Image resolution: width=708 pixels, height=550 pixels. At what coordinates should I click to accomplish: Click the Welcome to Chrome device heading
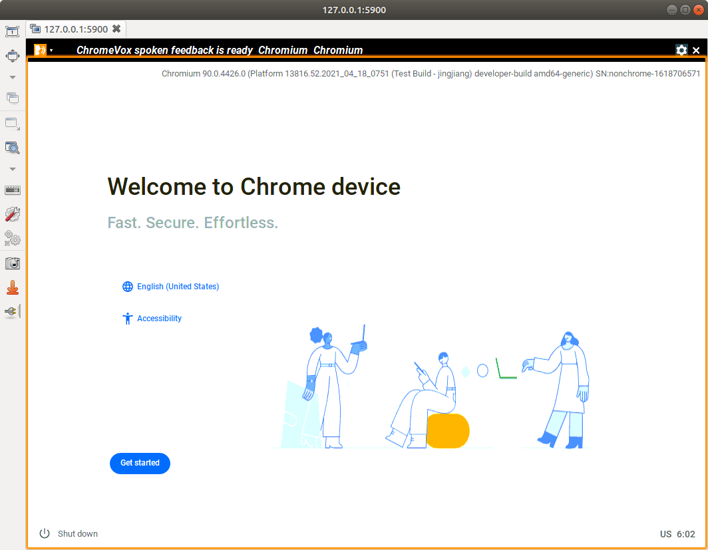(254, 187)
